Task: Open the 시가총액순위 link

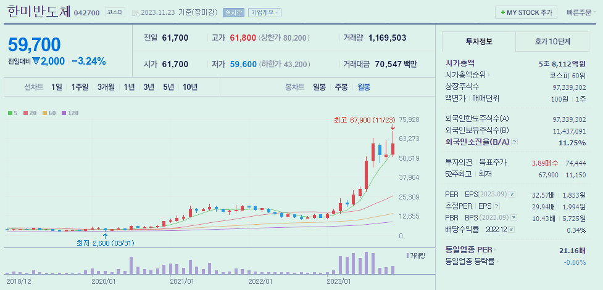Action: pyautogui.click(x=466, y=75)
